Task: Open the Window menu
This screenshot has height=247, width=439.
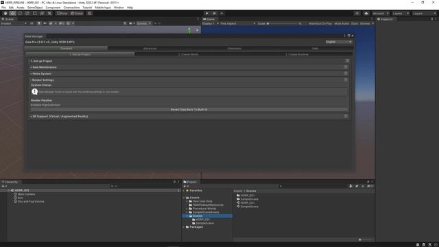Action: coord(119,8)
